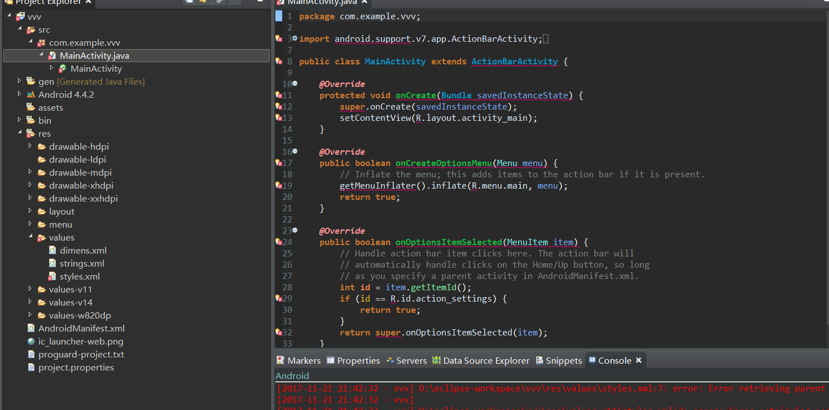Viewport: 829px width, 410px height.
Task: Switch to the Properties tab
Action: click(353, 360)
